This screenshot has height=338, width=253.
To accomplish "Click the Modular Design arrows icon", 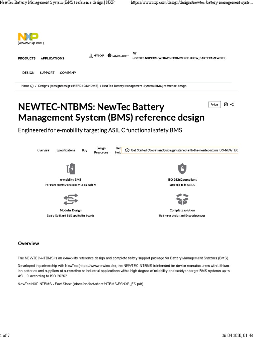I will coord(70,199).
